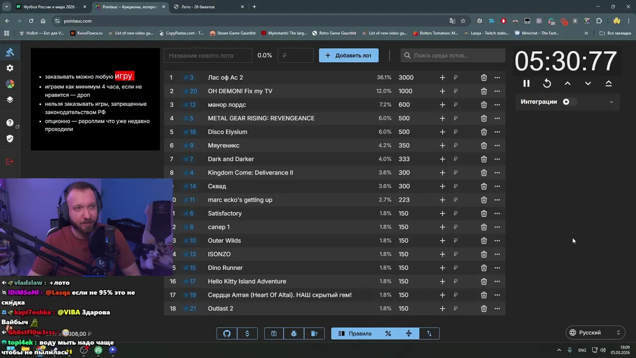Click the dollar sign button in the bottom bar
Viewport: 636px width, 358px height.
pos(247,334)
